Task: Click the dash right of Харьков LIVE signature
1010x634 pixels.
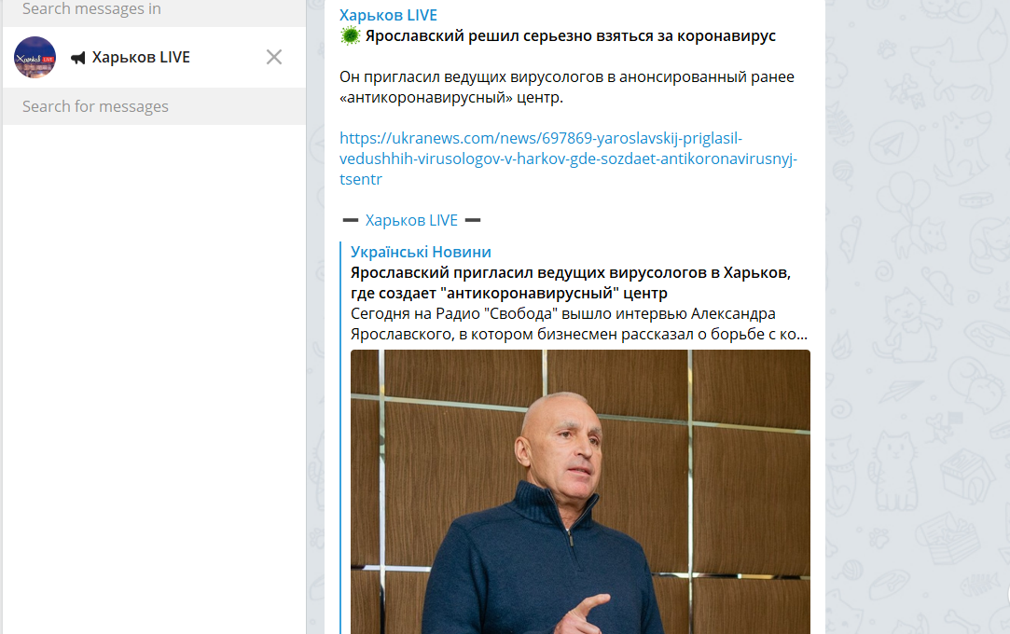Action: click(473, 220)
